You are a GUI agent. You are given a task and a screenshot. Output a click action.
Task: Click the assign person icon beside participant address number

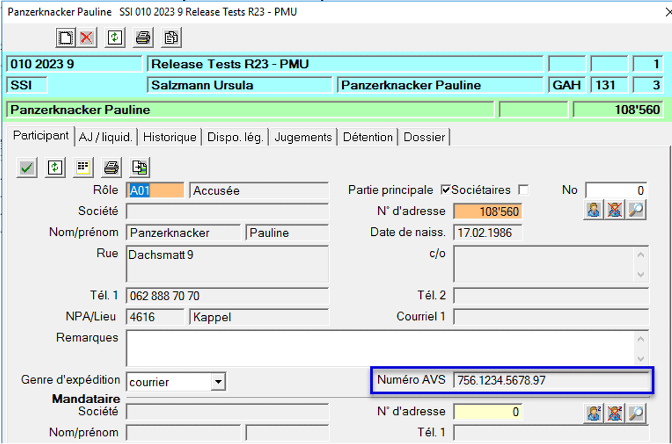pos(594,210)
